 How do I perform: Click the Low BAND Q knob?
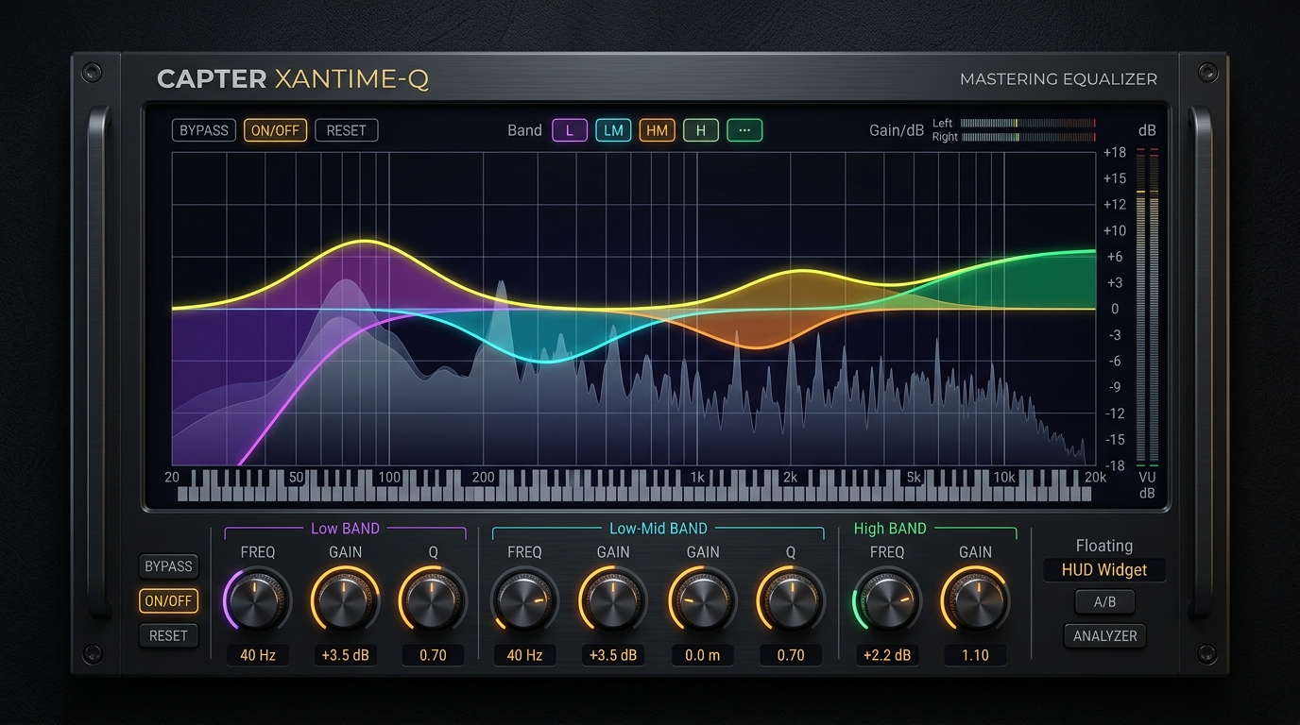pyautogui.click(x=433, y=600)
